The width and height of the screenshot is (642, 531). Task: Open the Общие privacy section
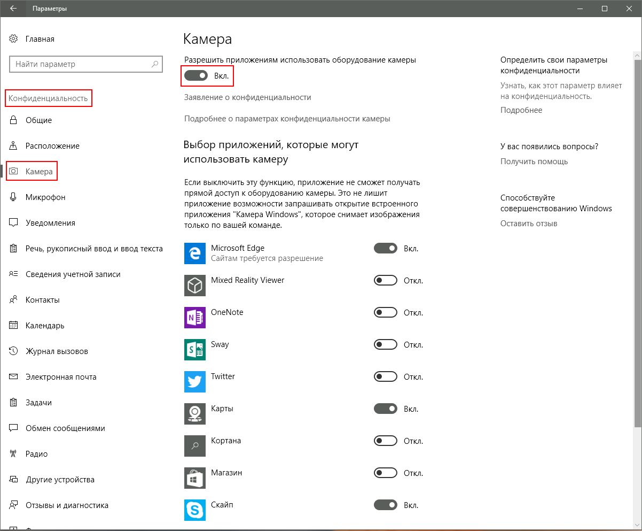coord(38,120)
